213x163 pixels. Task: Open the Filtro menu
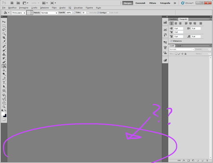54,8
